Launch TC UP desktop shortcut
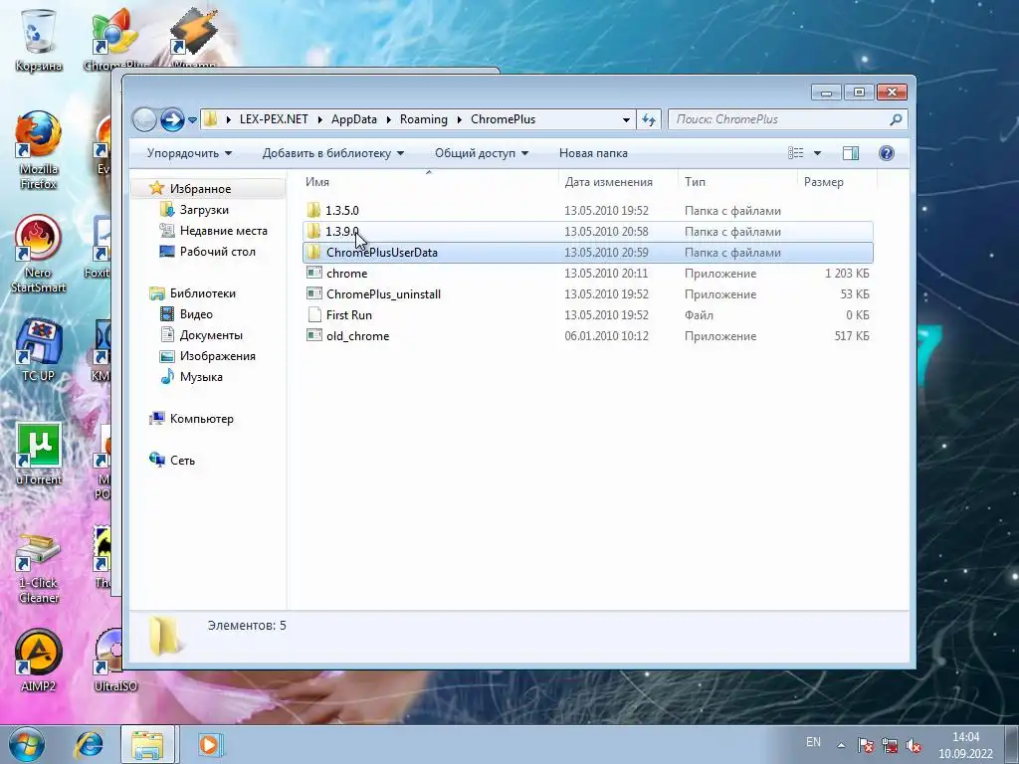The width and height of the screenshot is (1019, 764). point(38,349)
